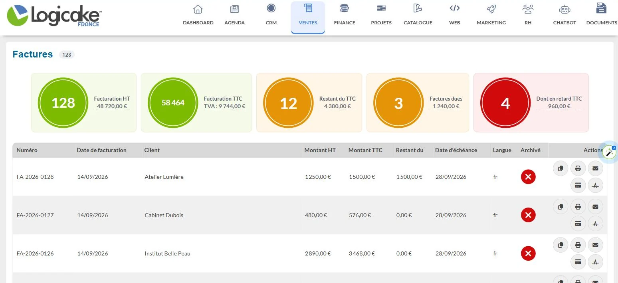Open the RH section
The height and width of the screenshot is (283, 618).
pos(528,15)
